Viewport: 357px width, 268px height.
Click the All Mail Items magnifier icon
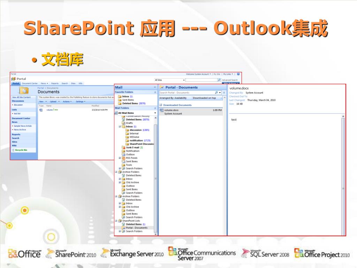tap(116, 113)
